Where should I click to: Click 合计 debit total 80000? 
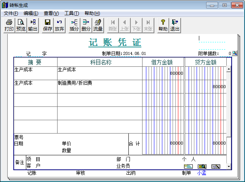(x=176, y=143)
